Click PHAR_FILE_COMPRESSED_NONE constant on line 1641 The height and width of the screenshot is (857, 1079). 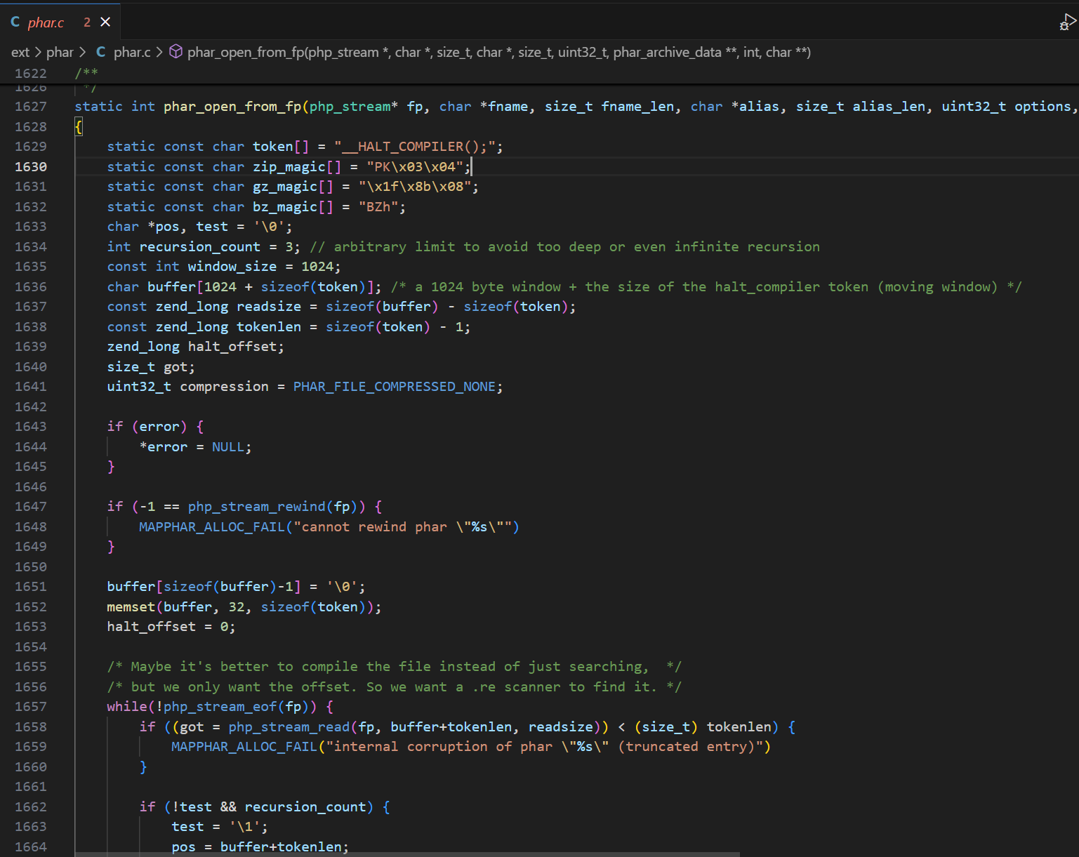[394, 387]
